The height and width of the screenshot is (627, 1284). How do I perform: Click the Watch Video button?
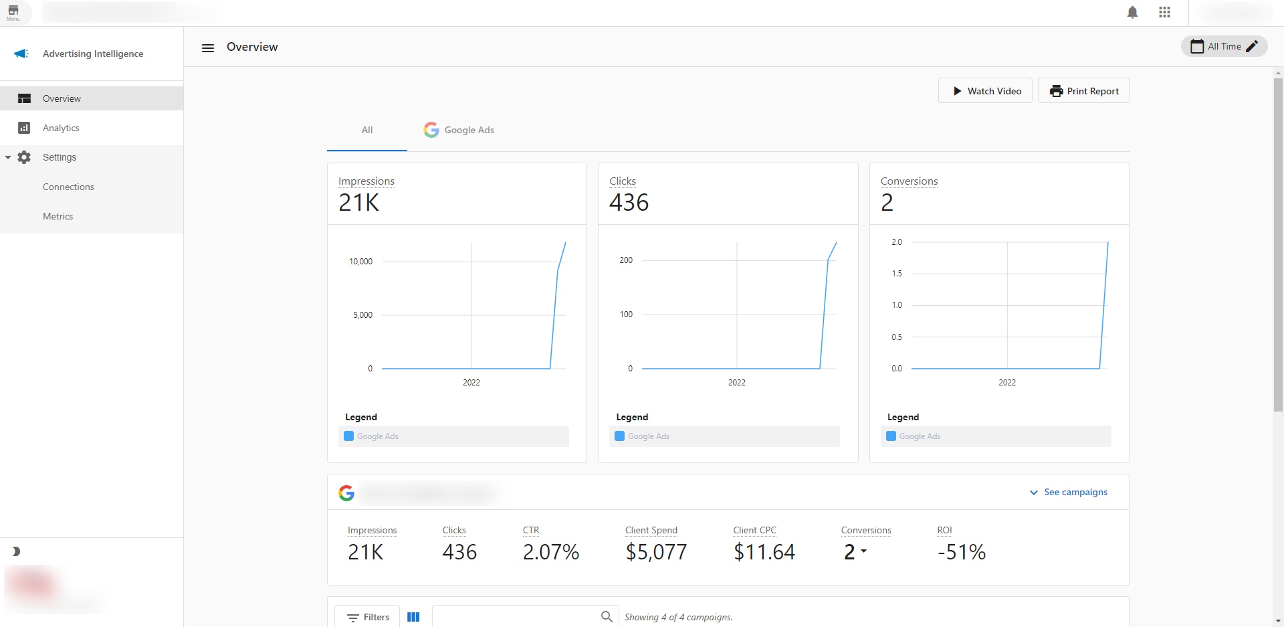click(x=985, y=91)
